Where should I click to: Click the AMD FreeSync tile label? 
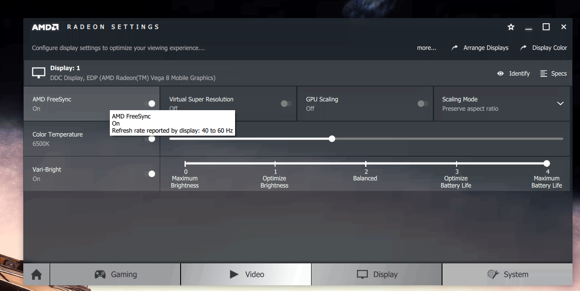tap(52, 99)
